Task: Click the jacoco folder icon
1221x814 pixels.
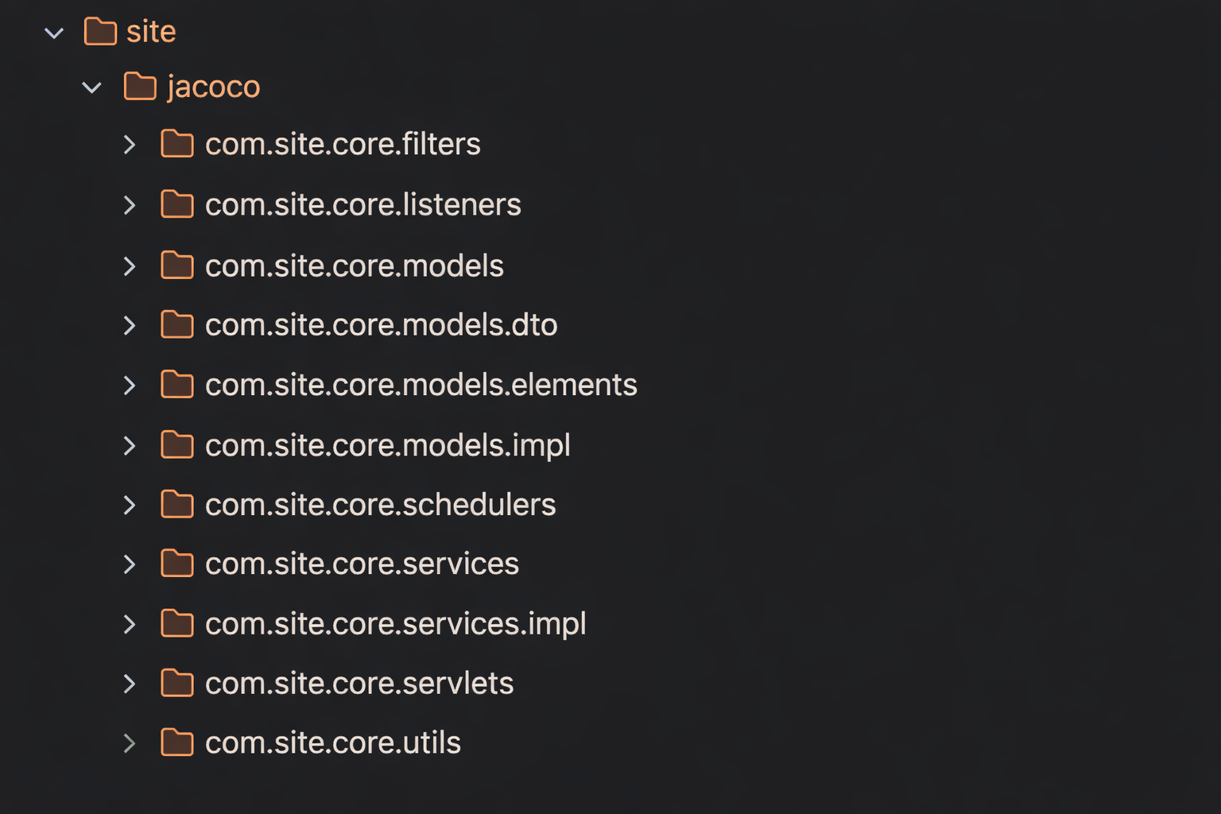Action: click(x=140, y=87)
